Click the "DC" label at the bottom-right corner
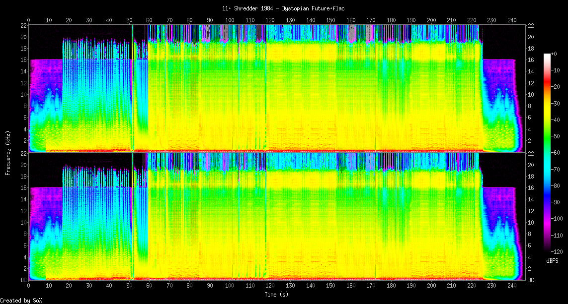Image resolution: width=568 pixels, height=304 pixels. click(x=531, y=280)
